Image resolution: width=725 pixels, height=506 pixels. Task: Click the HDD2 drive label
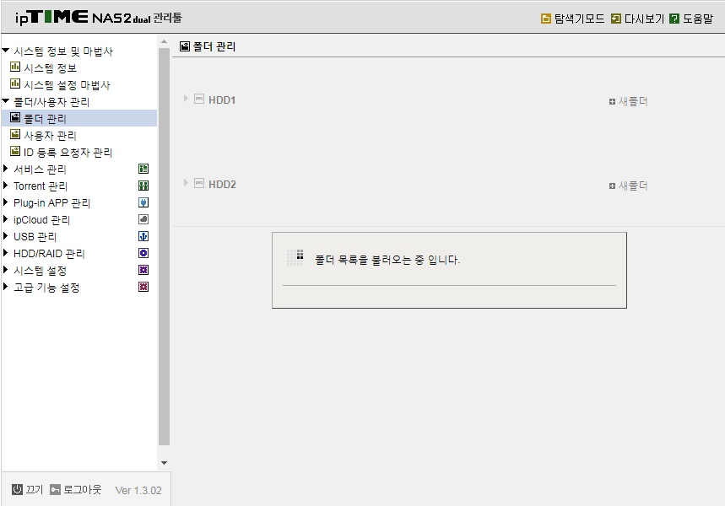coord(222,185)
